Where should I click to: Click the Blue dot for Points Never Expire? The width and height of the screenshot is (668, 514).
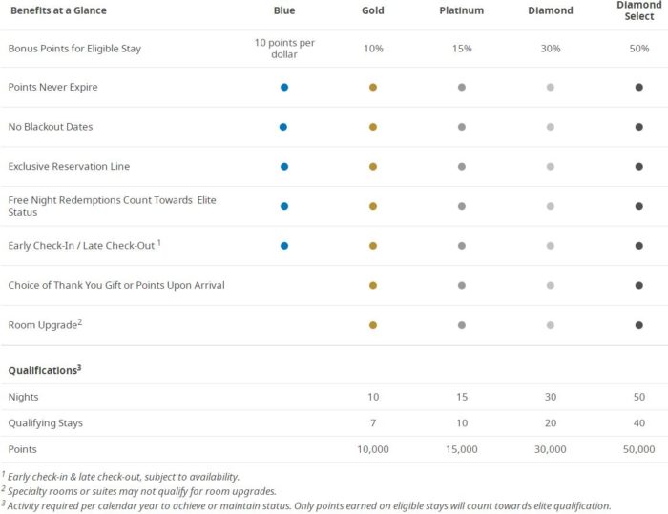(284, 87)
